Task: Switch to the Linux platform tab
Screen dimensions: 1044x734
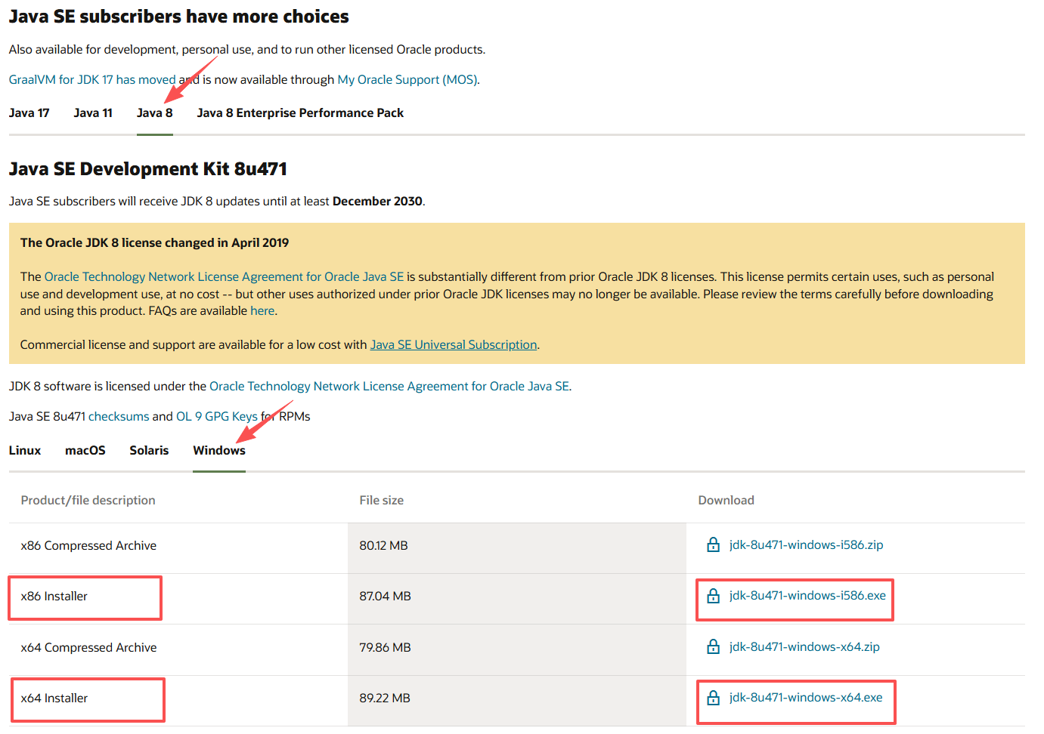Action: click(x=25, y=450)
